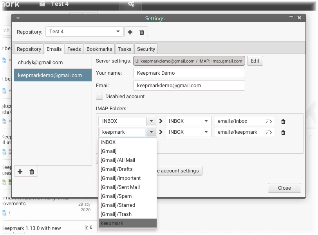The image size is (318, 235).
Task: Browse folder for emails/inbox path
Action: point(269,121)
